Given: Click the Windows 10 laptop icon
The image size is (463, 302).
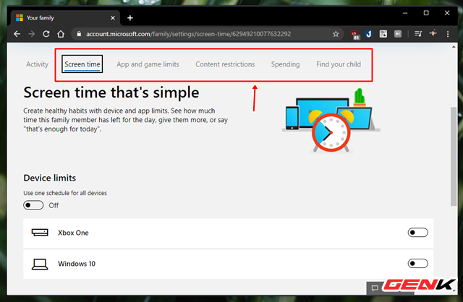Looking at the screenshot, I should click(40, 264).
